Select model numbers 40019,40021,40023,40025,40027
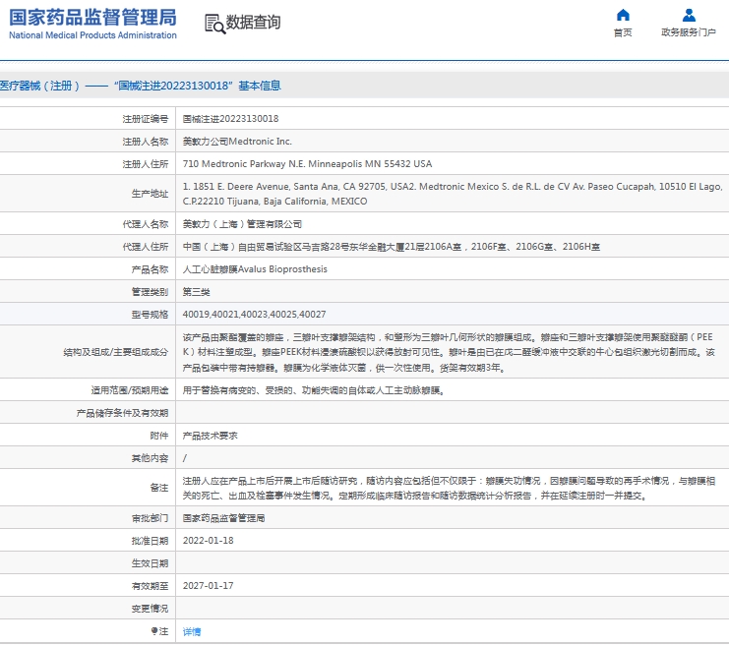Viewport: 729px width, 645px height. 254,315
